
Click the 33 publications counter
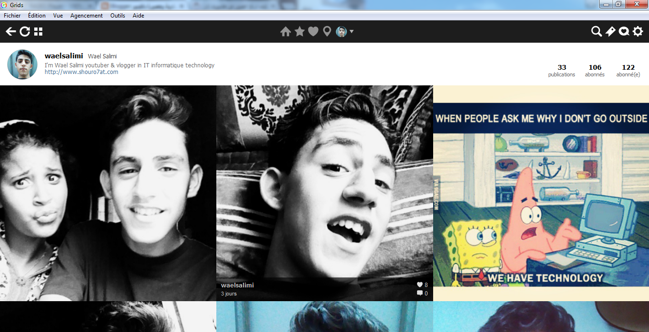click(562, 71)
